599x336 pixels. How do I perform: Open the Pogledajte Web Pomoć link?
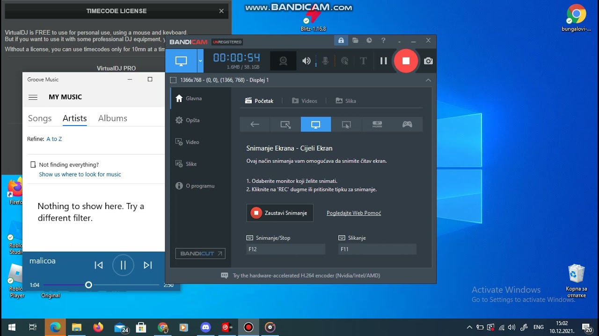point(354,213)
